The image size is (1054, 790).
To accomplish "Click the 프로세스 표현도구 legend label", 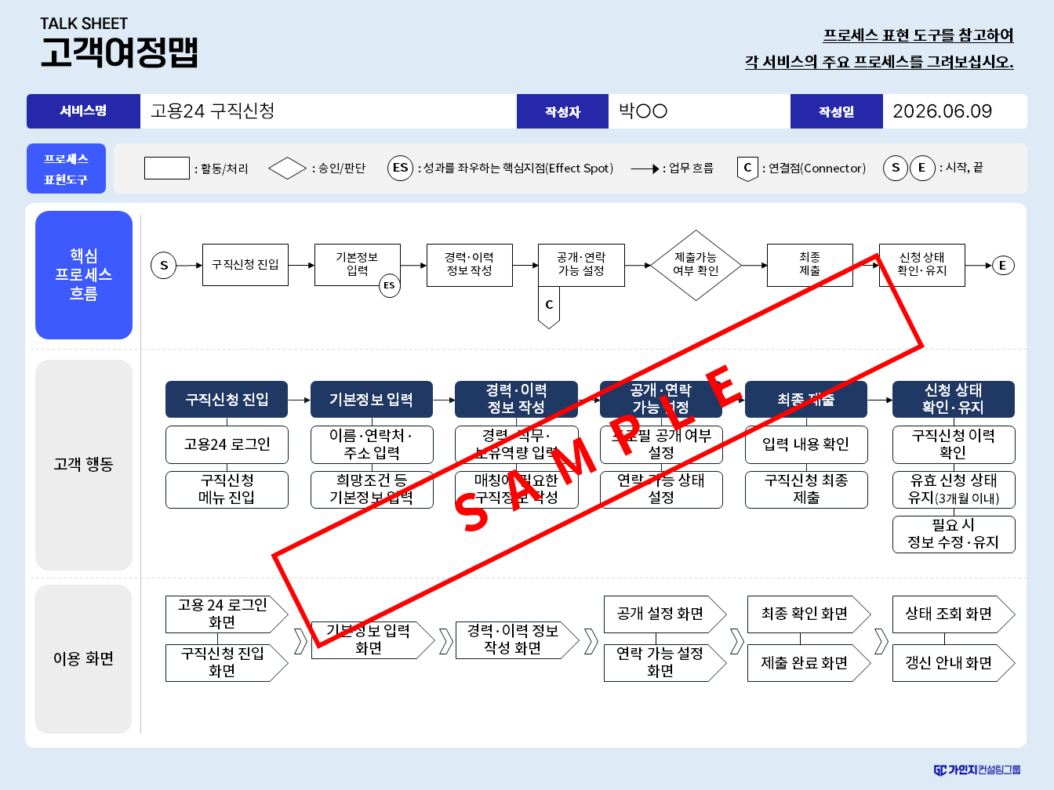I will coord(66,169).
